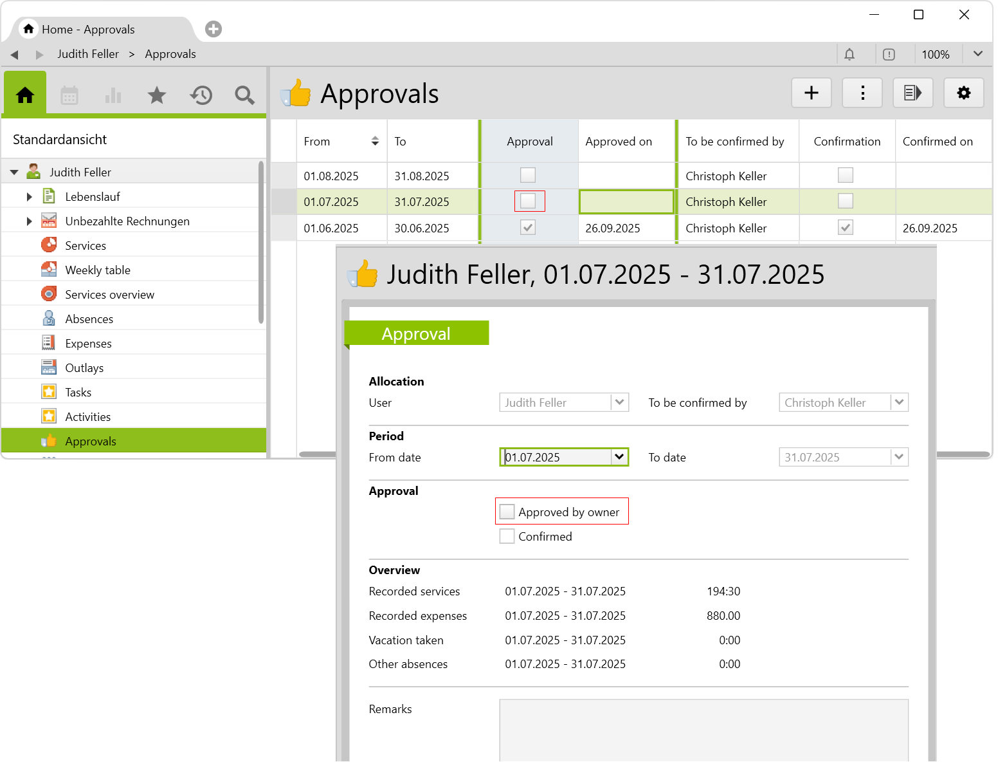This screenshot has height=762, width=998.
Task: Add a new approval with plus button
Action: tap(811, 93)
